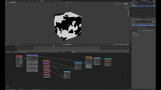Click the timeline horizontal scrollbar

(x=73, y=50)
